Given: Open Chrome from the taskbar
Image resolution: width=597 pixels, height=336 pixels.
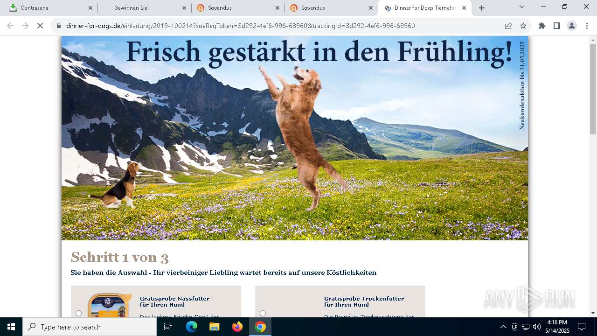Looking at the screenshot, I should click(260, 327).
